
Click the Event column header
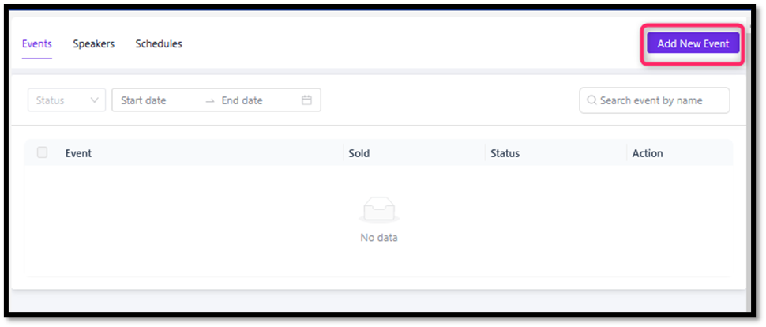tap(78, 153)
